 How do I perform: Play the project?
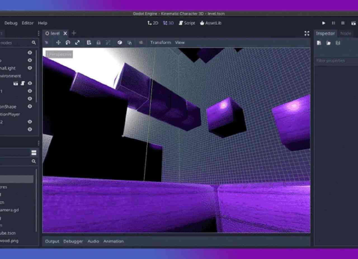[324, 23]
